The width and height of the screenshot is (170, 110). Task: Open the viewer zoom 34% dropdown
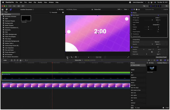pyautogui.click(x=120, y=10)
